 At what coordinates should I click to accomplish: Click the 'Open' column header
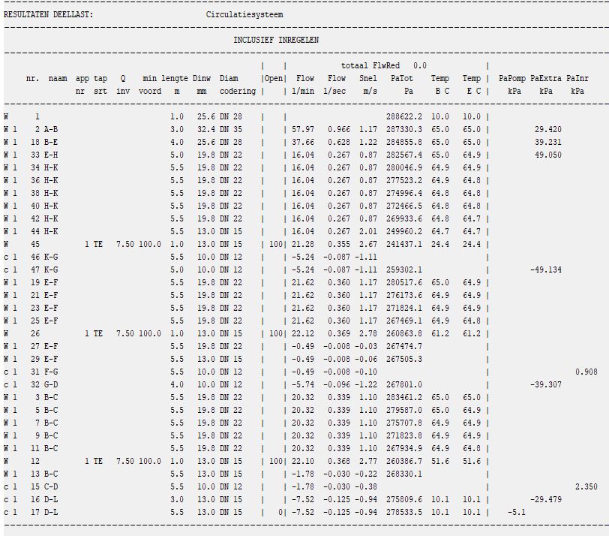click(x=274, y=78)
